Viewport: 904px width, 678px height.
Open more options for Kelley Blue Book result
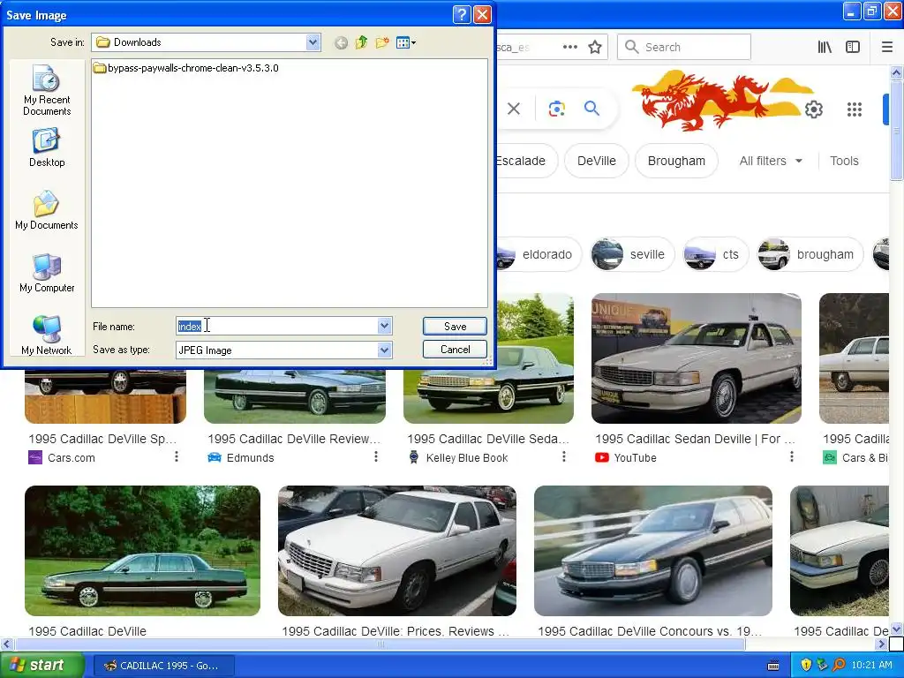click(564, 456)
